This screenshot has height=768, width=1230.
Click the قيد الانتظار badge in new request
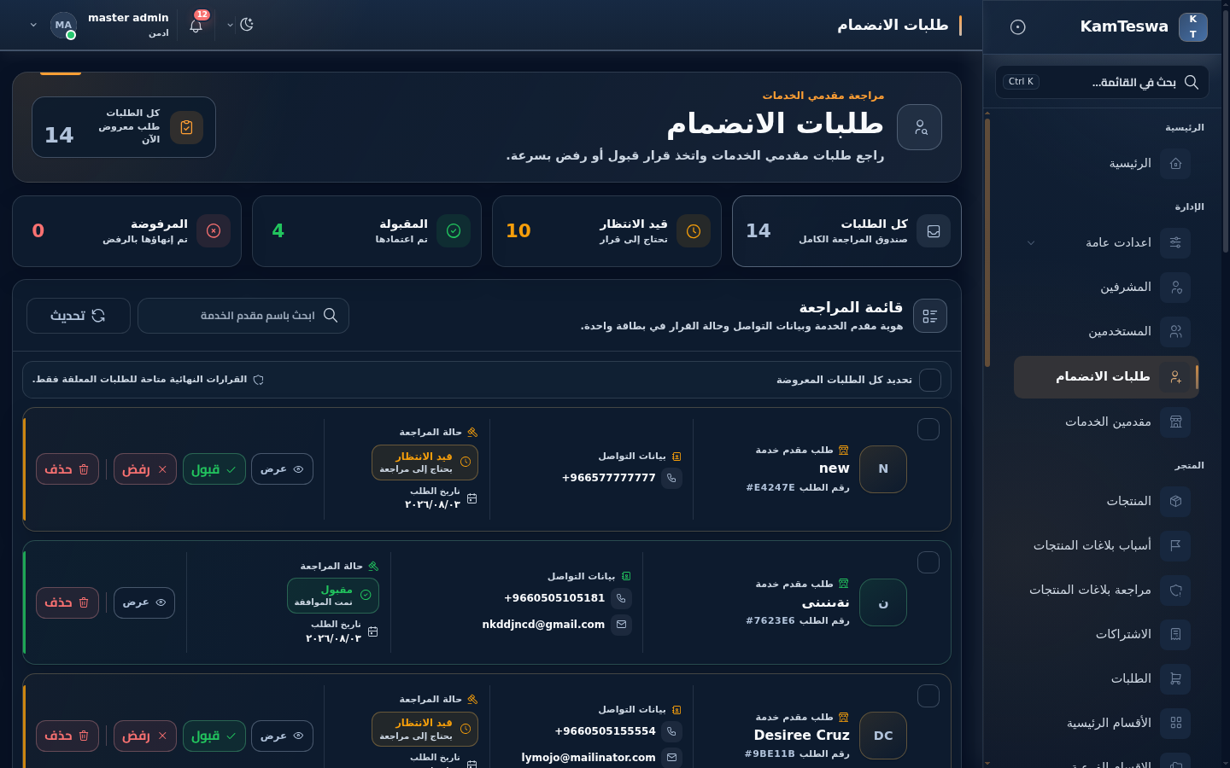coord(425,463)
